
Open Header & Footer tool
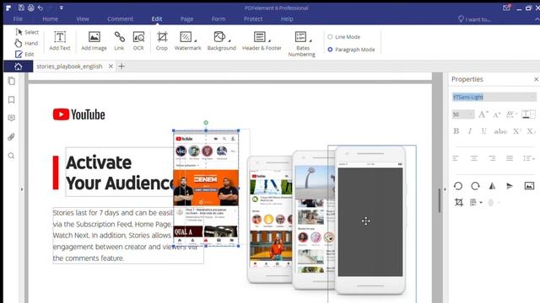[262, 41]
